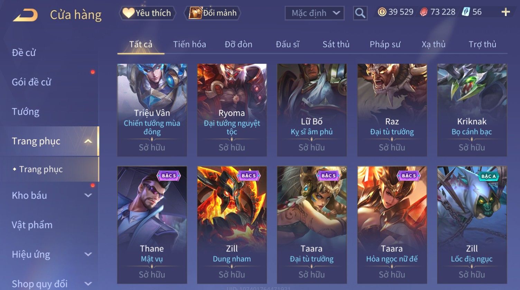Open the Tướng sidebar menu
520x290 pixels.
point(26,112)
